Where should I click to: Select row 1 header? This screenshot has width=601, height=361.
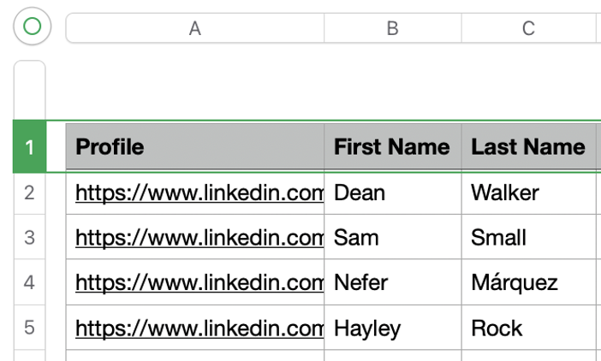click(29, 147)
